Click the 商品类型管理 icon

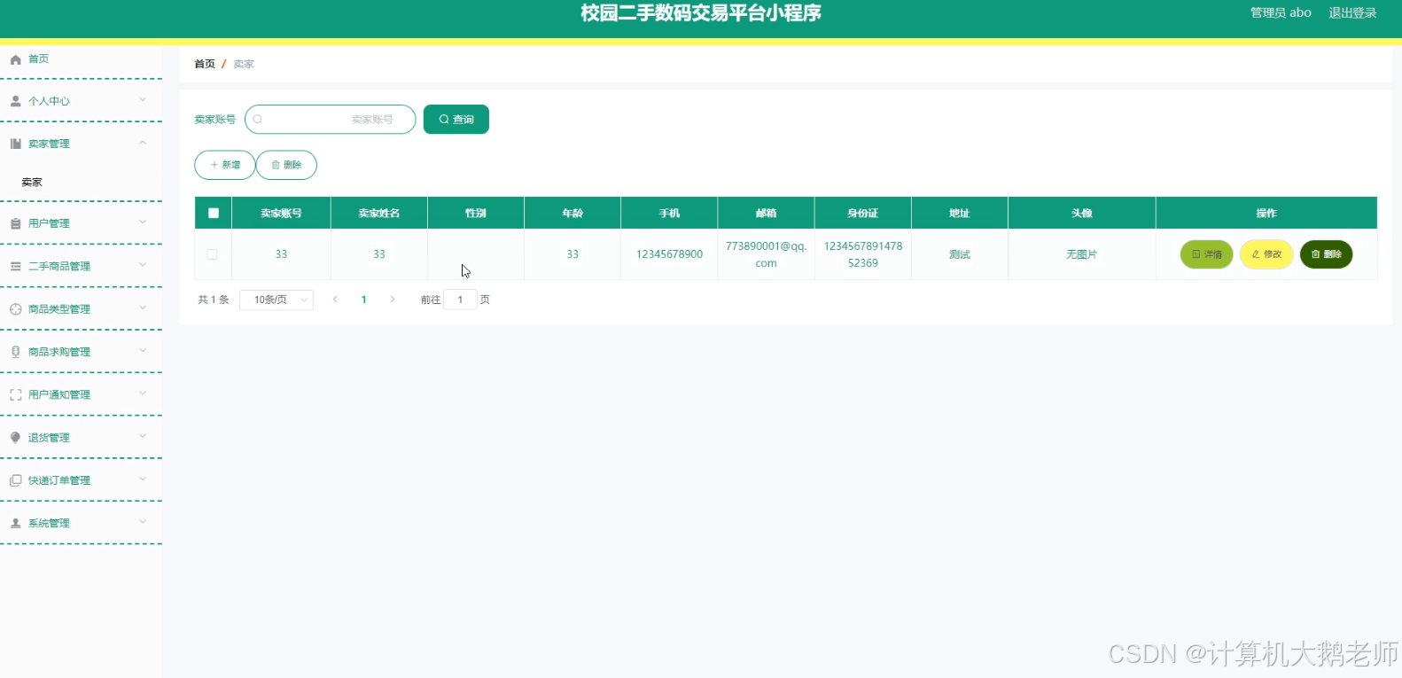15,309
